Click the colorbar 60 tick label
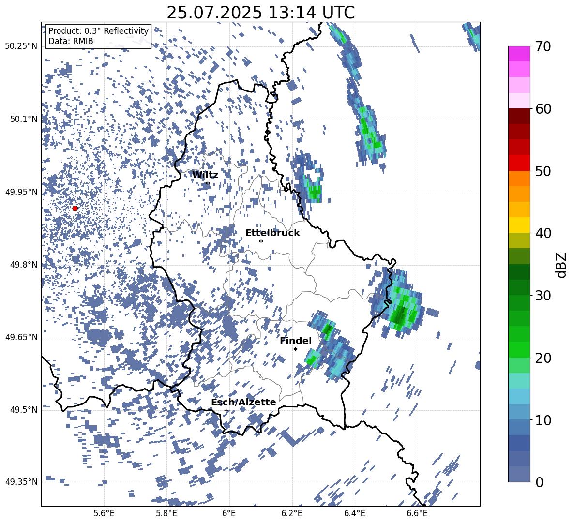573x523 pixels. pyautogui.click(x=543, y=109)
